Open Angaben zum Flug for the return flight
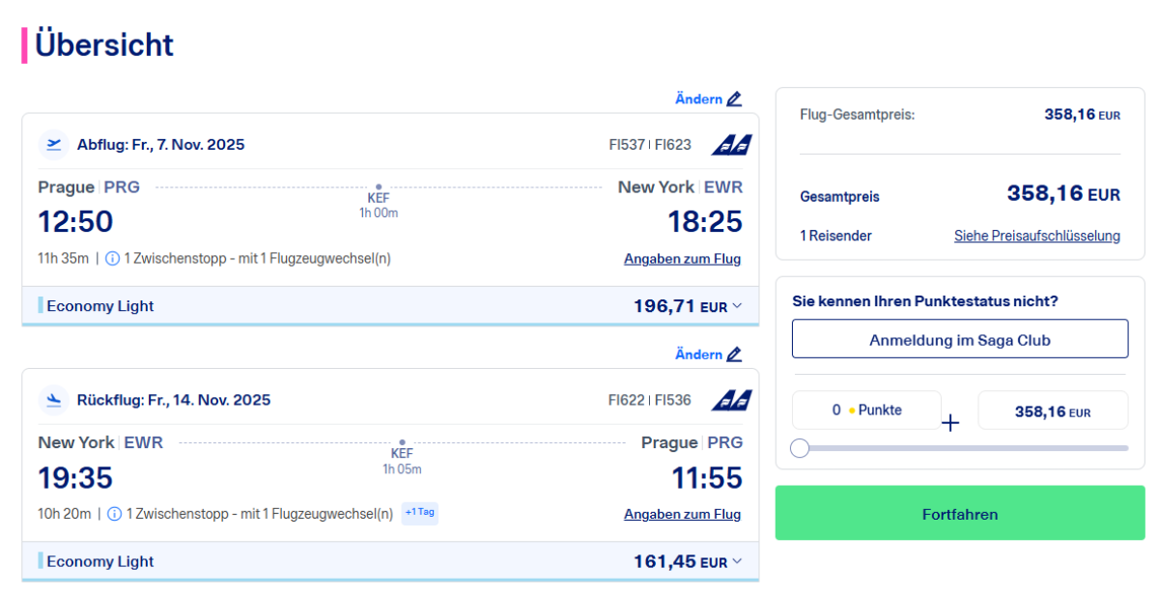 click(x=682, y=514)
